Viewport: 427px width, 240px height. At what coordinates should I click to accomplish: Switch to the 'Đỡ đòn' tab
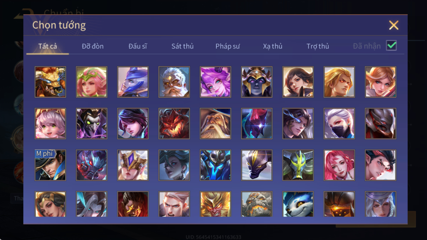coord(93,46)
